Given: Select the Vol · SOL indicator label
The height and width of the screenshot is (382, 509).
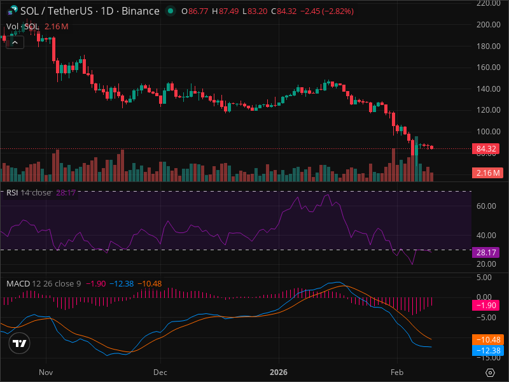Looking at the screenshot, I should [x=23, y=26].
